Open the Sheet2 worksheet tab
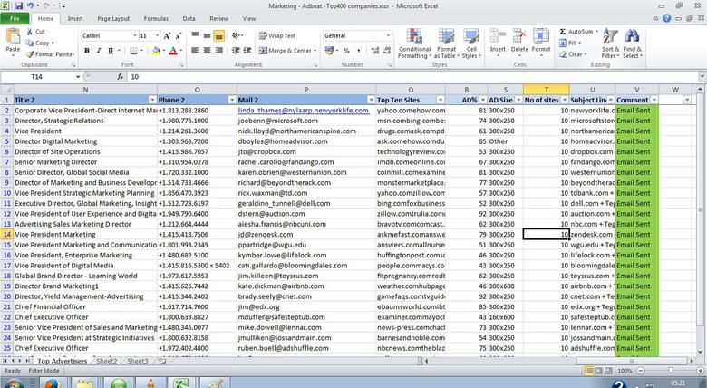Image resolution: width=707 pixels, height=388 pixels. coord(107,361)
